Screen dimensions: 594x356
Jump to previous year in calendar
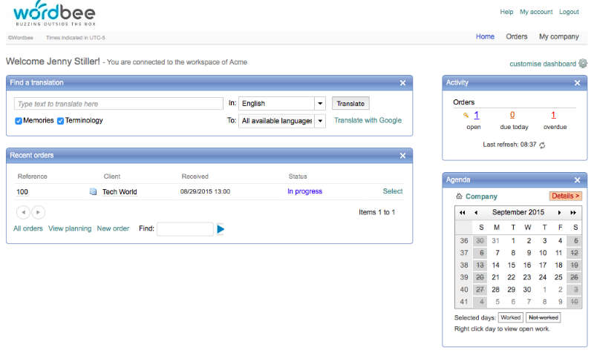pos(463,212)
